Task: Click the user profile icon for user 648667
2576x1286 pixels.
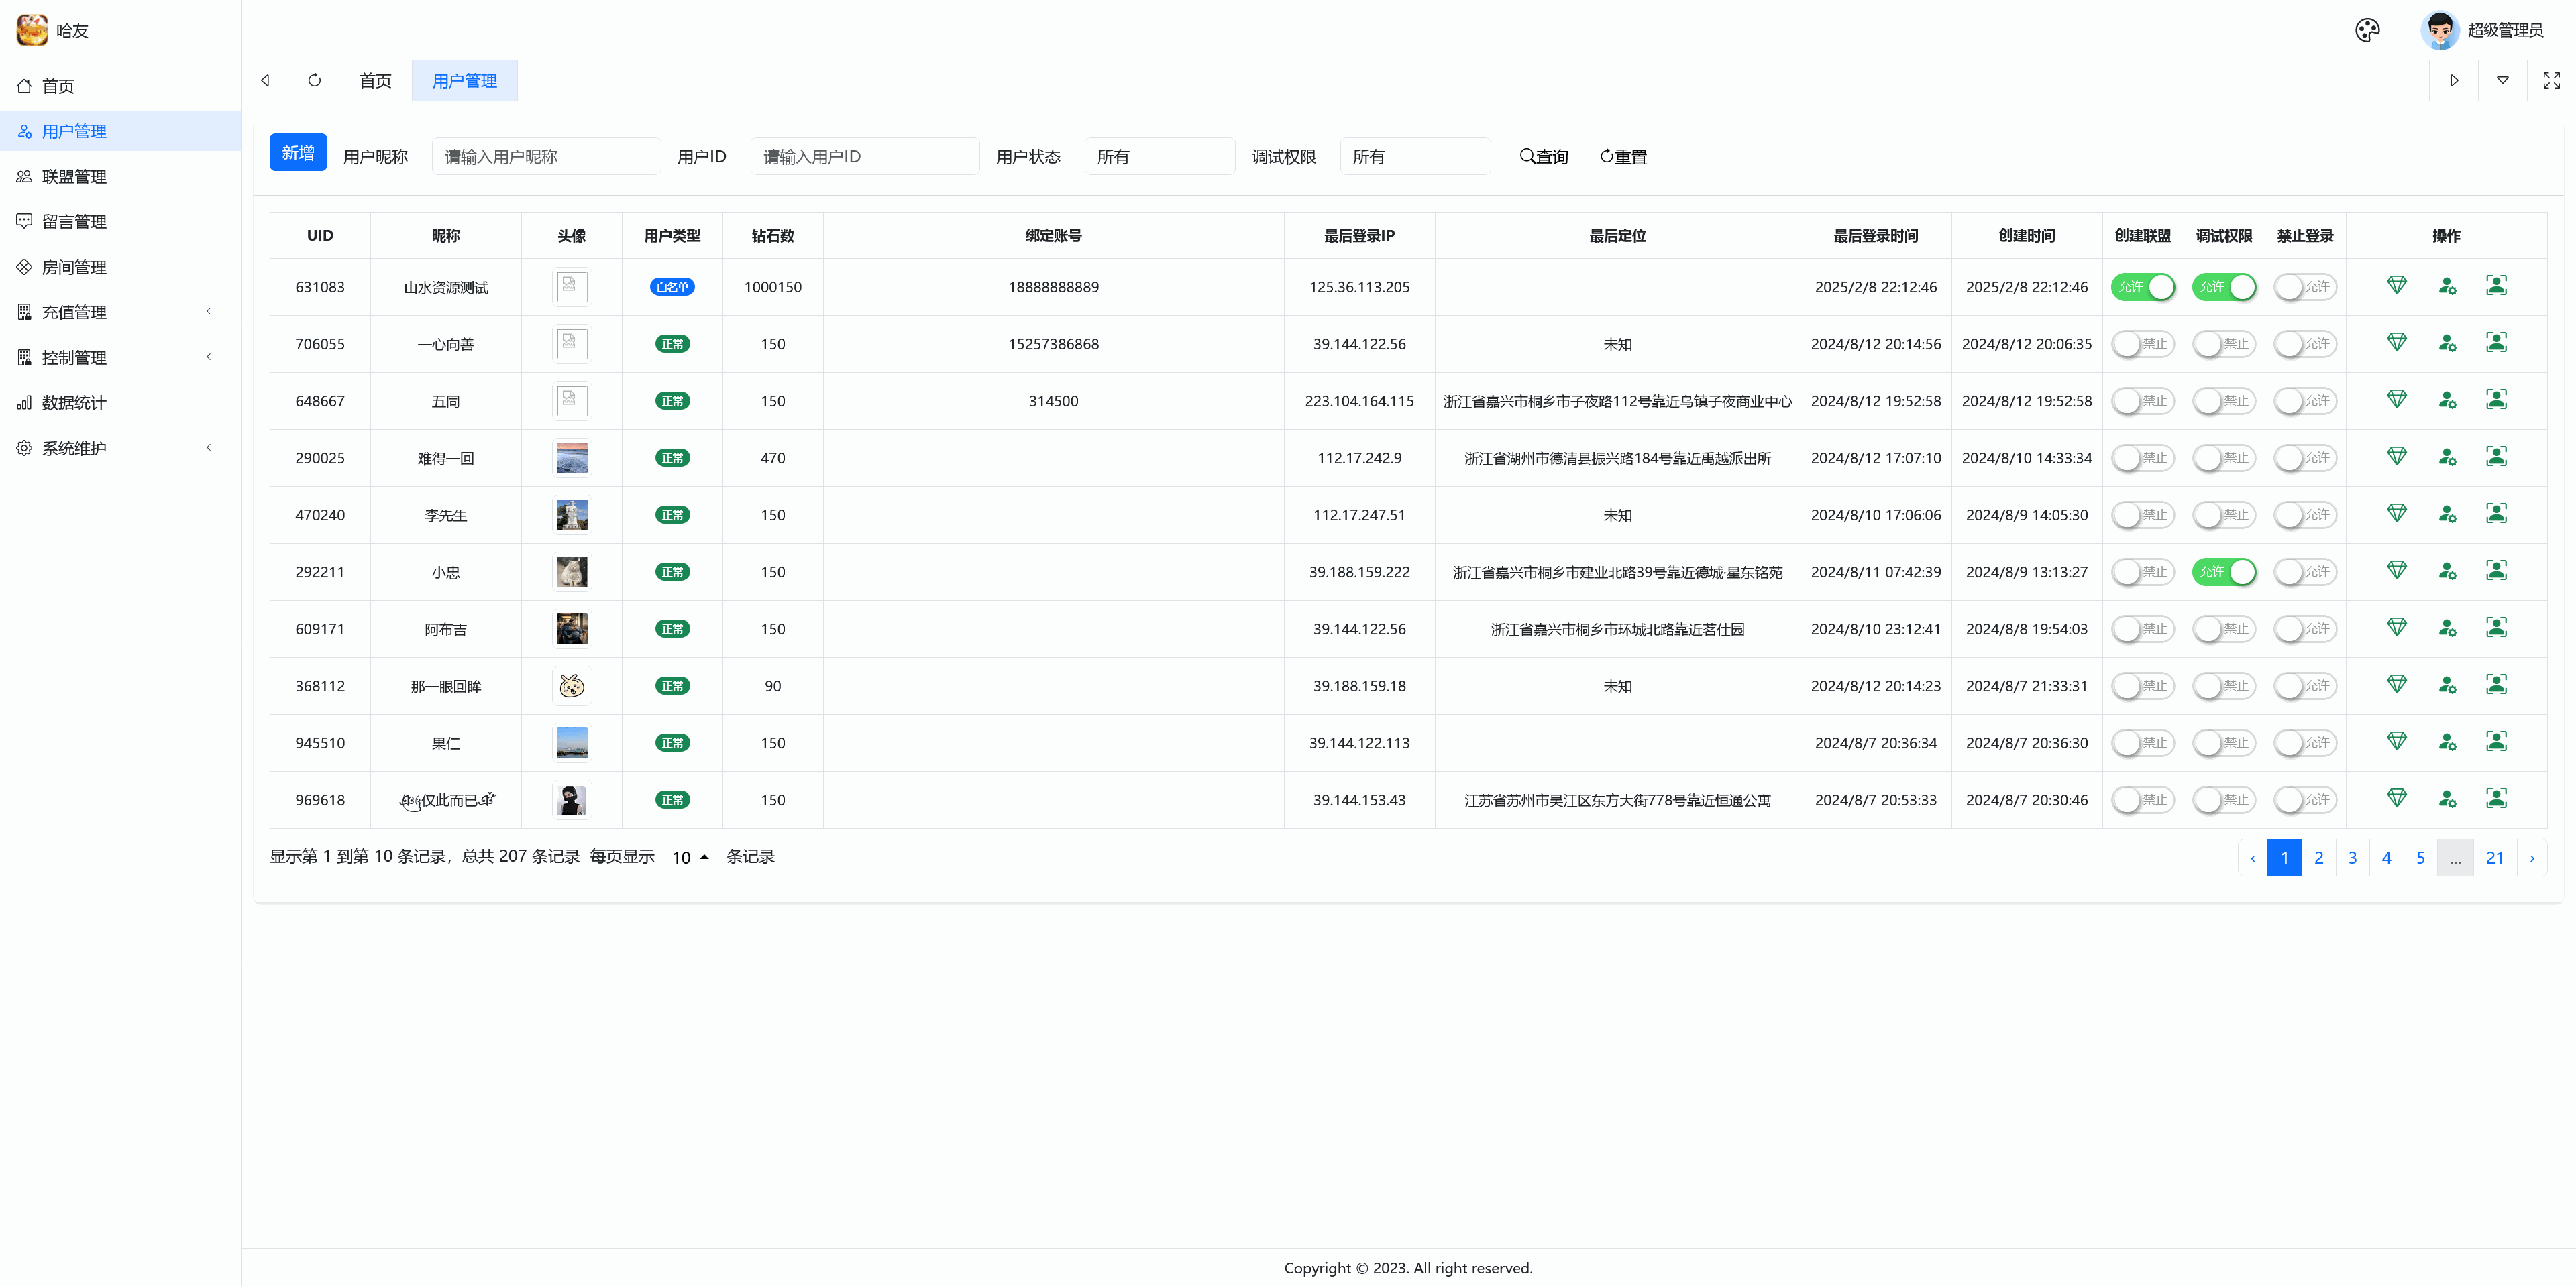Action: point(2496,400)
